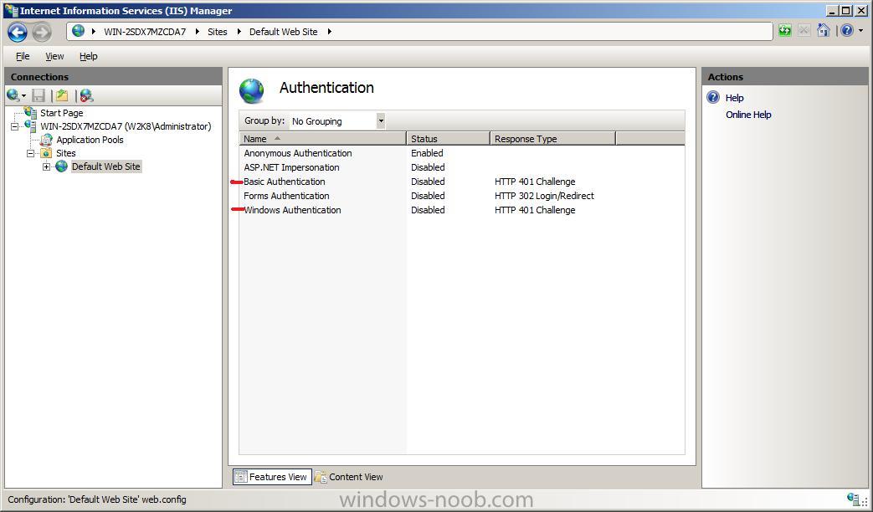This screenshot has width=873, height=512.
Task: Collapse the Sites tree node
Action: tap(31, 154)
